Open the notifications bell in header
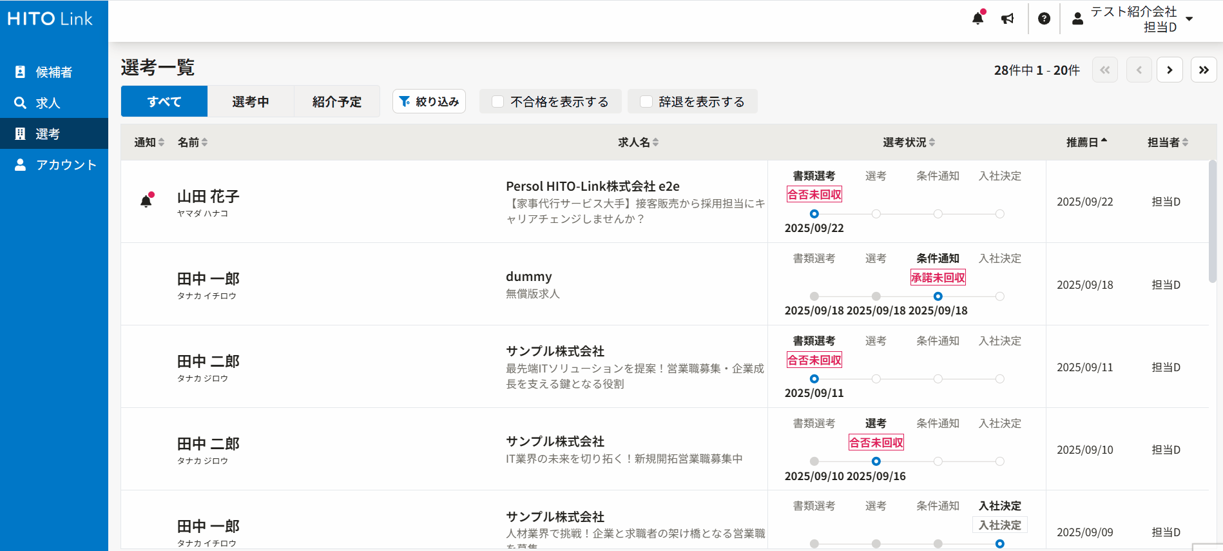The image size is (1223, 551). pyautogui.click(x=977, y=18)
